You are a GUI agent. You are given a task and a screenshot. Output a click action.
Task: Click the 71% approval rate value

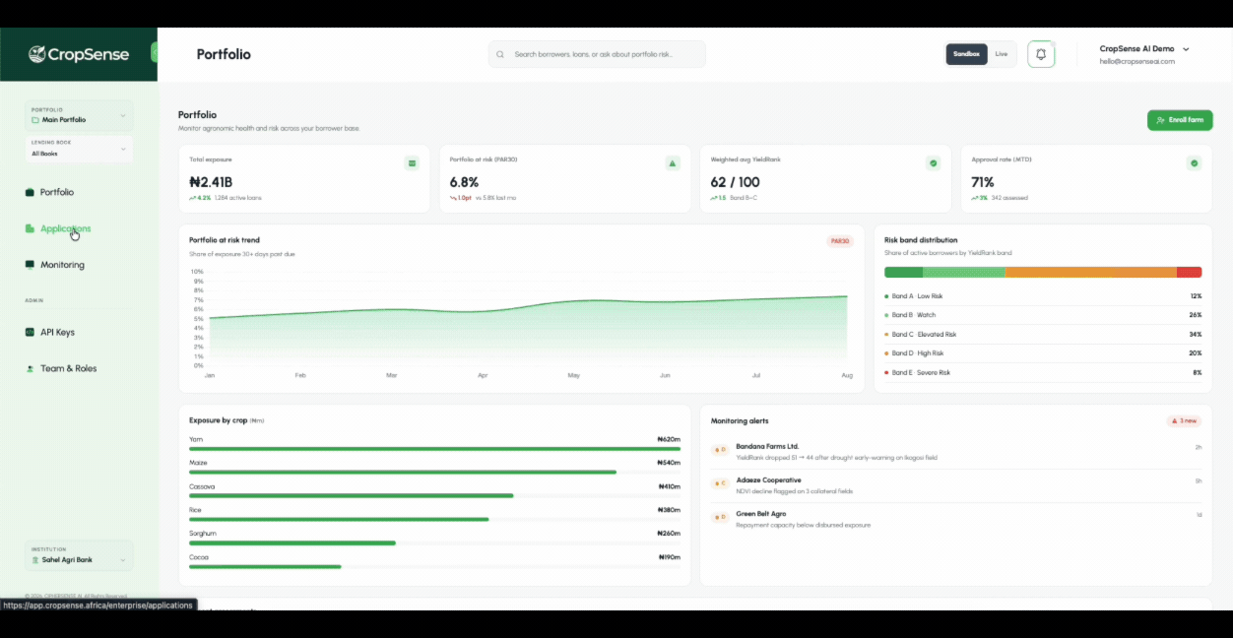click(x=983, y=182)
